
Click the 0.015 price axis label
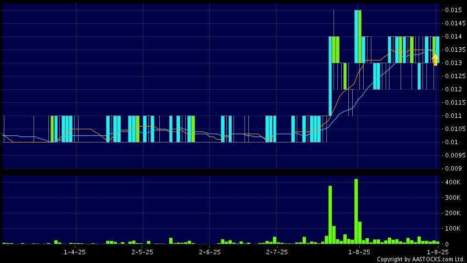tap(454, 10)
